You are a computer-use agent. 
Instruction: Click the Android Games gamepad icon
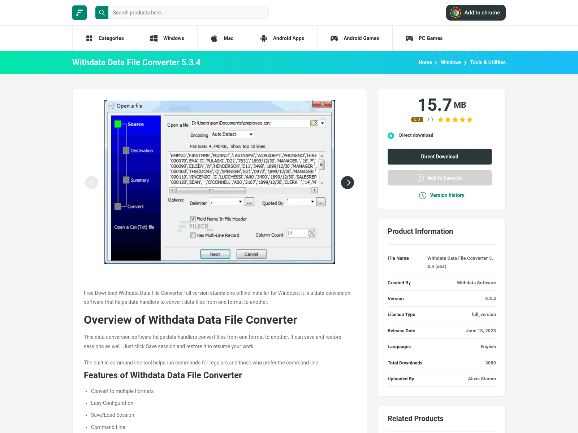click(x=334, y=38)
